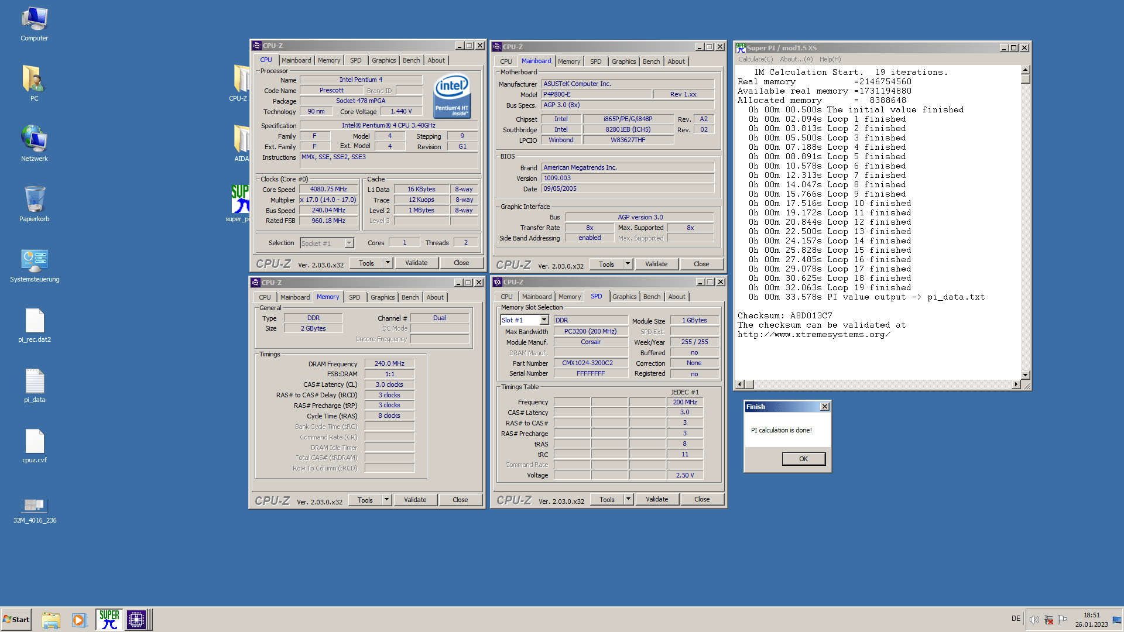Click the CPU-Z title icon in Memory window
Image resolution: width=1124 pixels, height=632 pixels.
tap(256, 283)
